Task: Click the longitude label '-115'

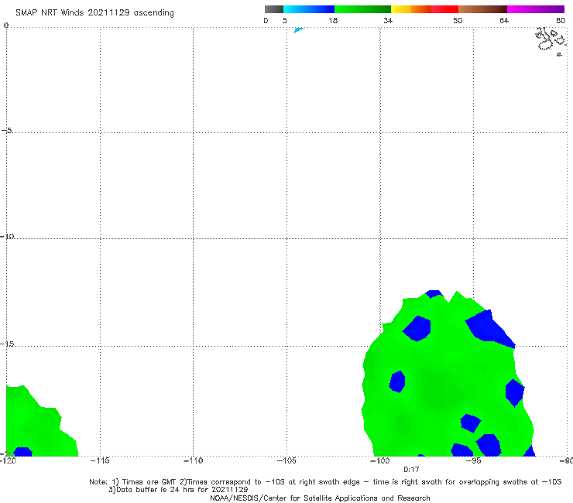Action: [x=100, y=460]
